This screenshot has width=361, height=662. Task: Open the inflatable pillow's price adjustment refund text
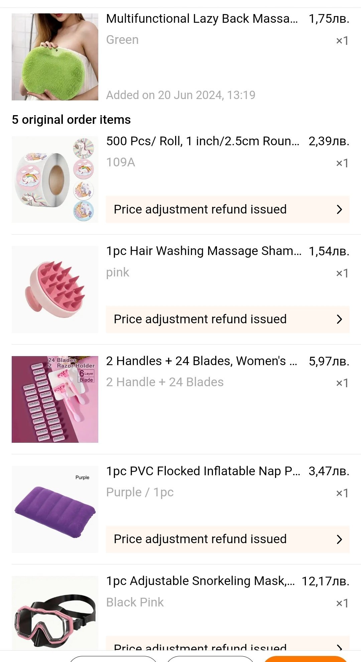point(200,539)
